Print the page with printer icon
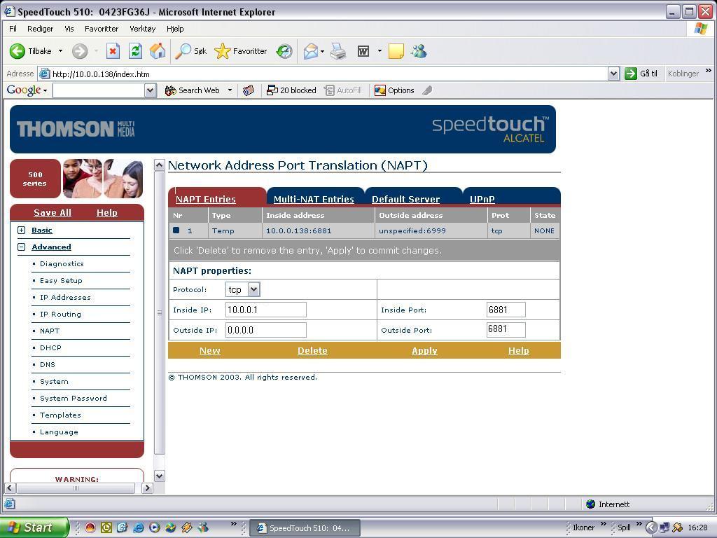The height and width of the screenshot is (538, 717). click(338, 51)
